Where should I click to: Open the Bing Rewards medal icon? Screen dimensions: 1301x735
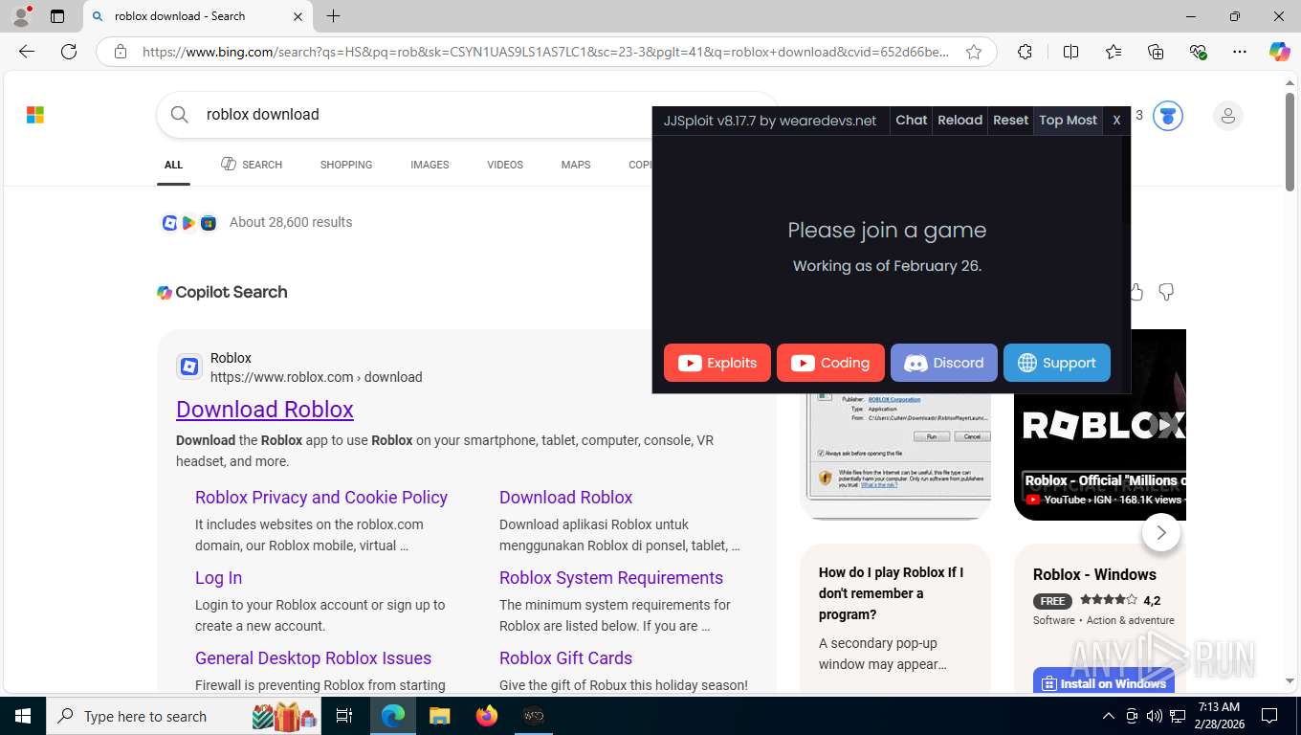1167,116
